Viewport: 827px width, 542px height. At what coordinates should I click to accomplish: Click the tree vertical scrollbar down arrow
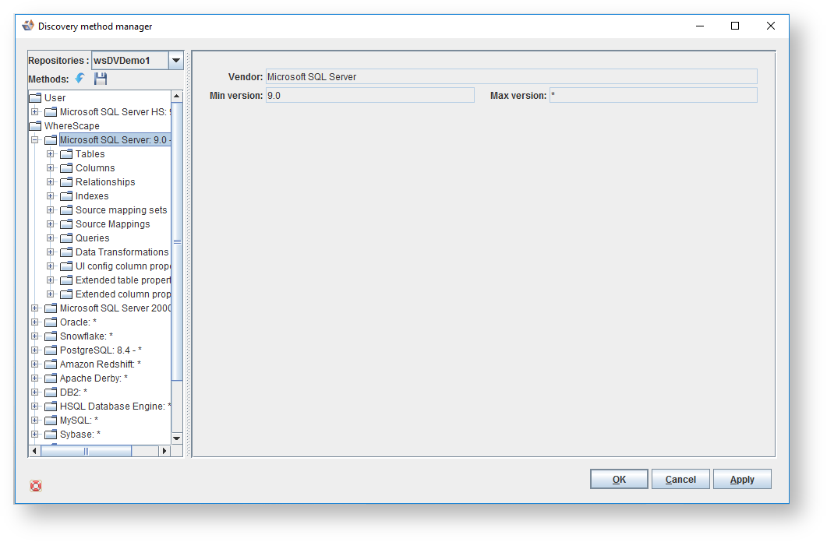click(177, 438)
